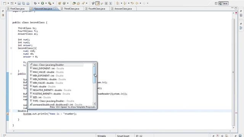The width and height of the screenshot is (244, 137).
Task: Click the Print toolbar icon
Action: (x=28, y=3)
